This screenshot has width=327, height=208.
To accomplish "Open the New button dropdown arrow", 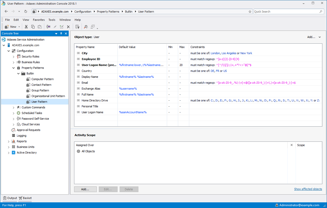I will click(x=19, y=27).
